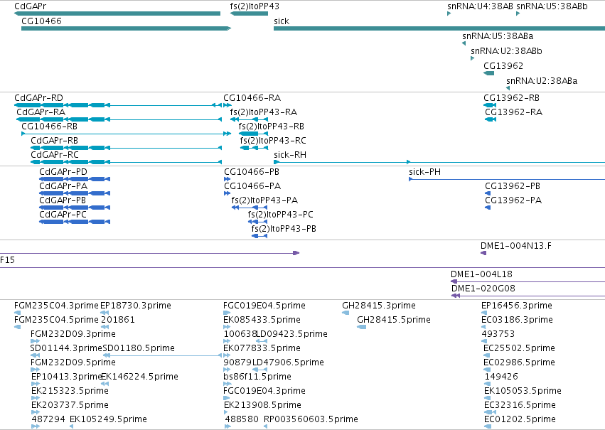Screen dimensions: 605x430
Task: Click the EC25502.5prime EST label
Action: pos(520,349)
